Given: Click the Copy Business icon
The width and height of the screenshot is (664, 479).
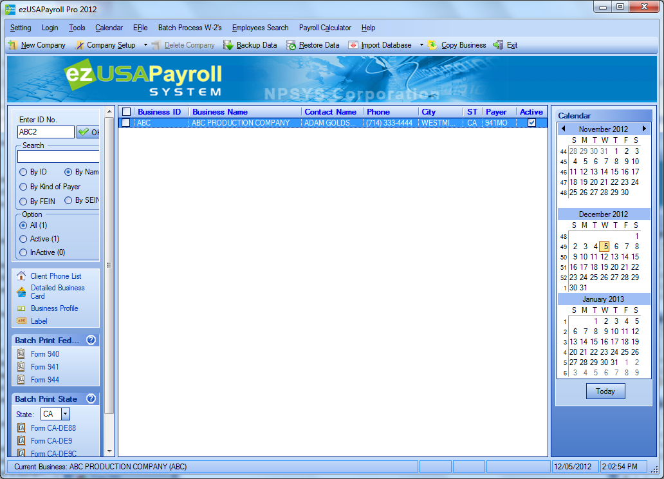Looking at the screenshot, I should [x=432, y=45].
